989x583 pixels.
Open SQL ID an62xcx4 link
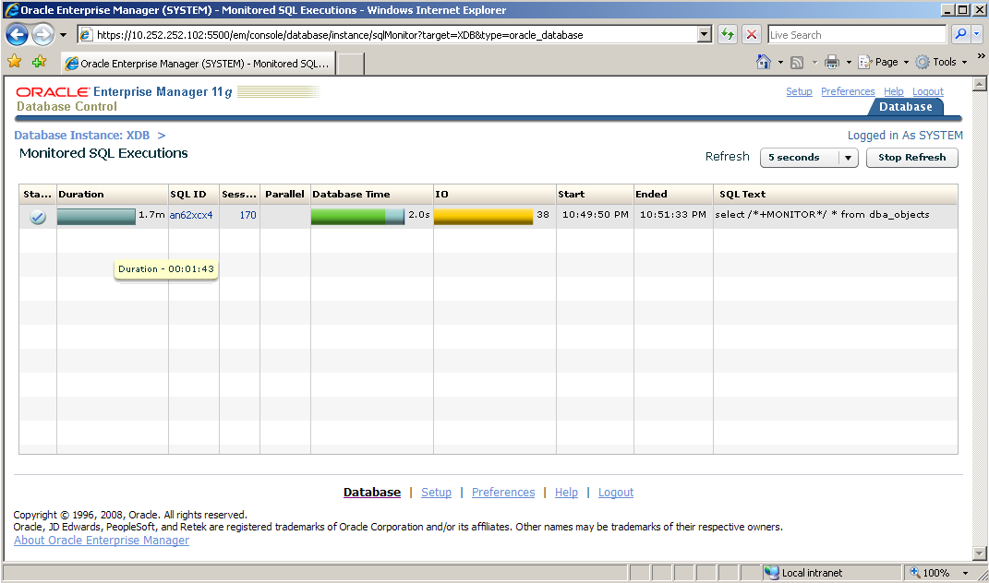pos(191,215)
